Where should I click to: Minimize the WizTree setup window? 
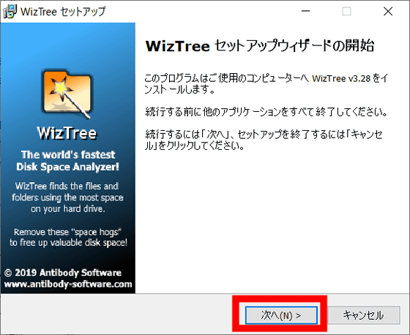306,11
